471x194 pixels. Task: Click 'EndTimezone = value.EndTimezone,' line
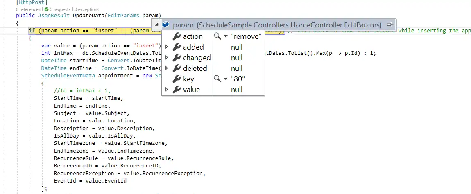tap(104, 151)
